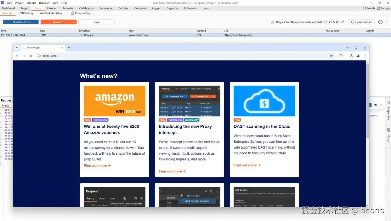Open the intercept more-options kebab menu
Viewport: 391px width, 221px height.
tap(387, 22)
